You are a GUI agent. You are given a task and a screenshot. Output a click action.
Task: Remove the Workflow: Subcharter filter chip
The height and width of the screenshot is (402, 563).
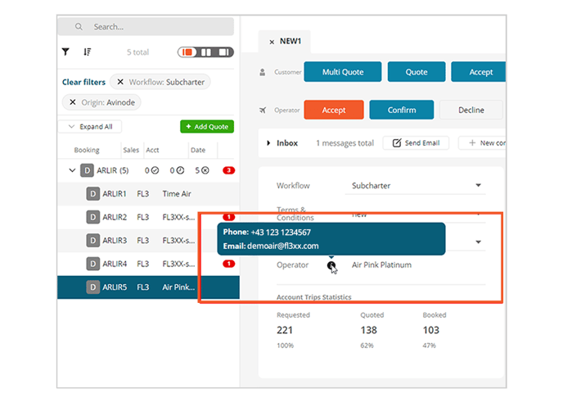[x=120, y=82]
